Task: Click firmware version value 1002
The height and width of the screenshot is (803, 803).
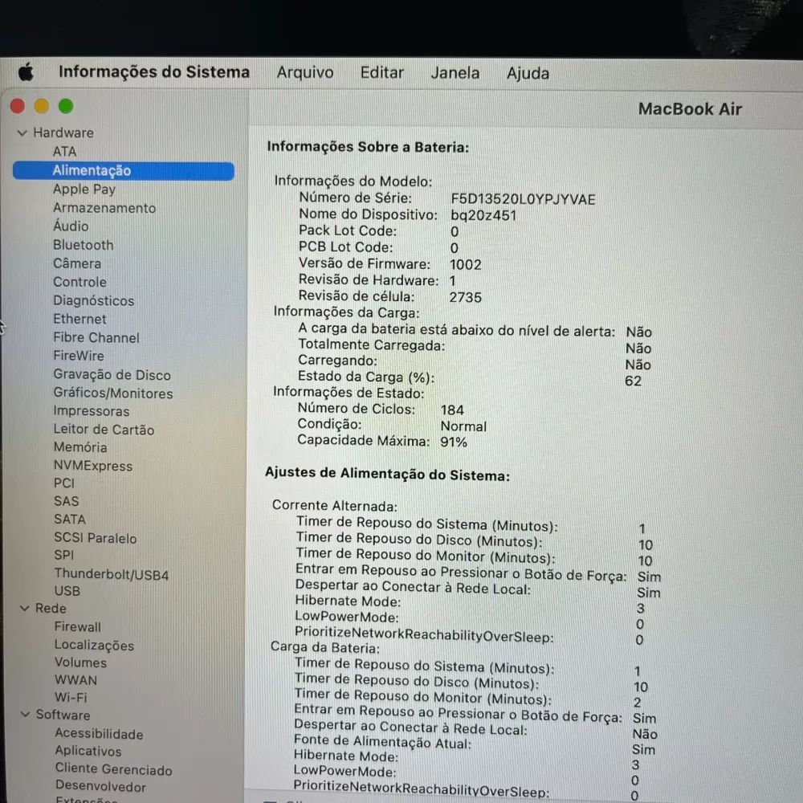Action: coord(466,265)
